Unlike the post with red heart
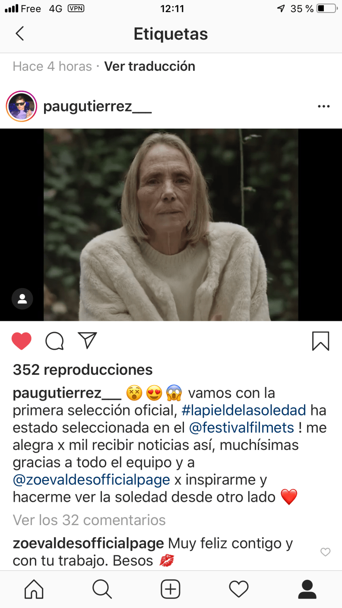Image resolution: width=342 pixels, height=608 pixels. point(22,341)
